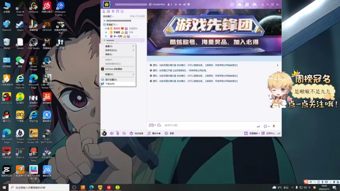The width and height of the screenshot is (340, 191).
Task: Click the Witch It desktop icon
Action: point(20,153)
